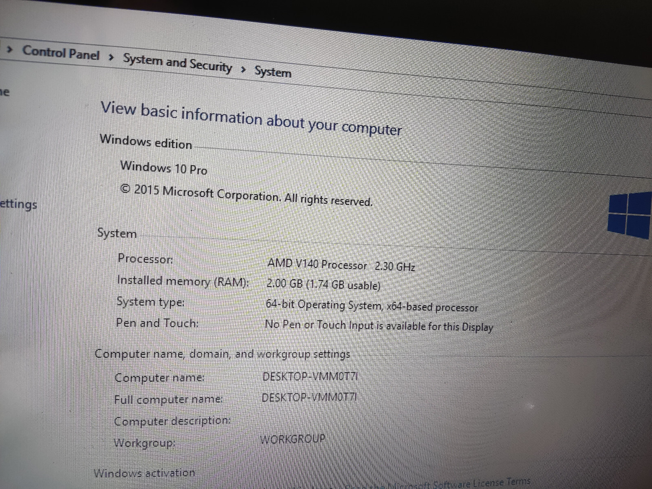Select Full computer name value

[x=309, y=397]
